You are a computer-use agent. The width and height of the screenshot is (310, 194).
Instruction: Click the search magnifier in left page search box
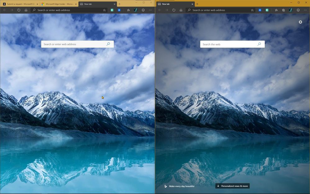click(108, 44)
